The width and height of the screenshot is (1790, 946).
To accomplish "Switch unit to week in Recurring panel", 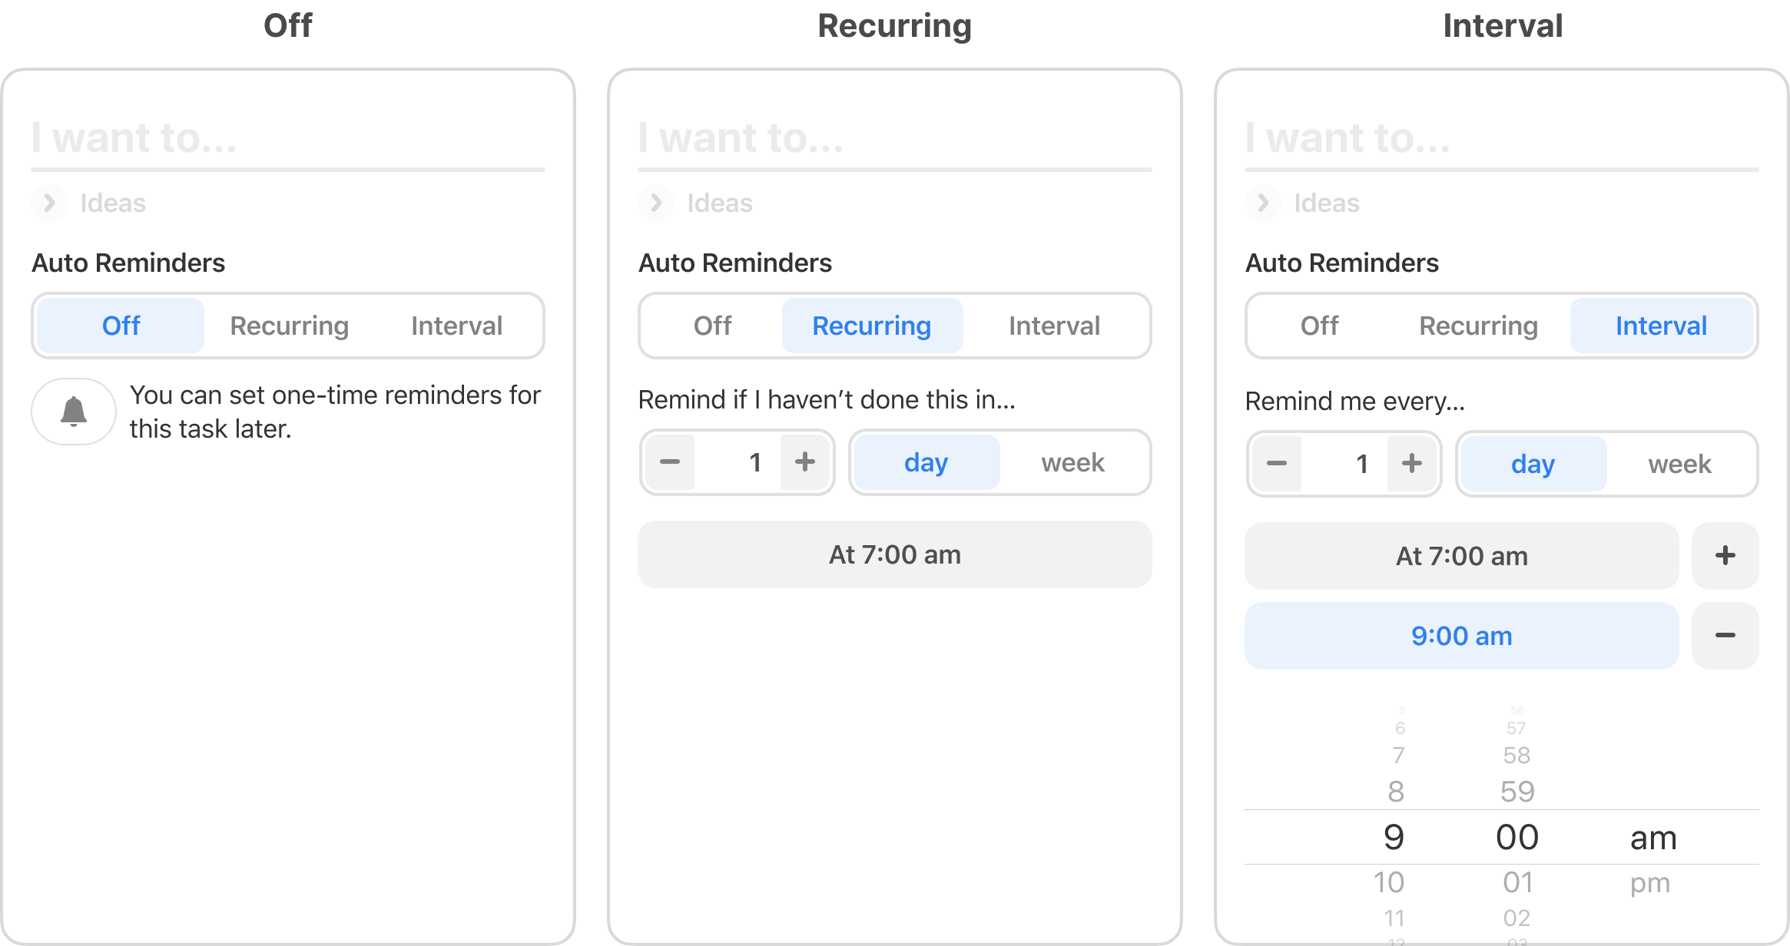I will (x=1073, y=462).
